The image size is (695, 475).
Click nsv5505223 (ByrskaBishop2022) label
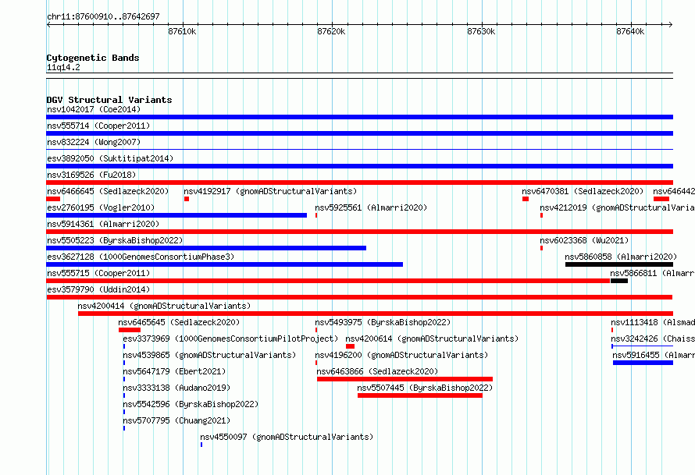(x=115, y=240)
